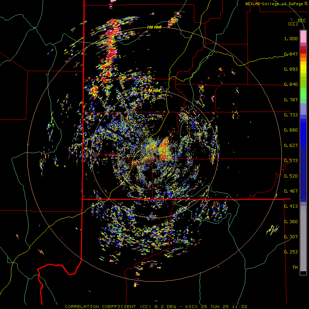Viewport: 309px width, 309px height.
Task: Select the 0.360 scale label
Action: 291,222
